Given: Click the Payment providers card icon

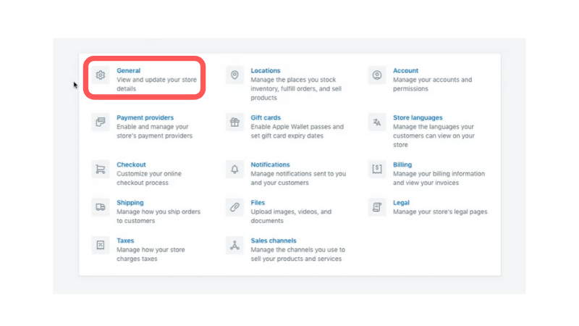Looking at the screenshot, I should (101, 122).
